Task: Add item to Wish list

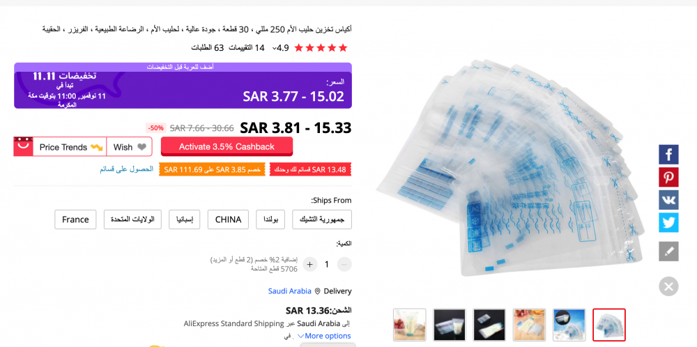Action: point(130,147)
